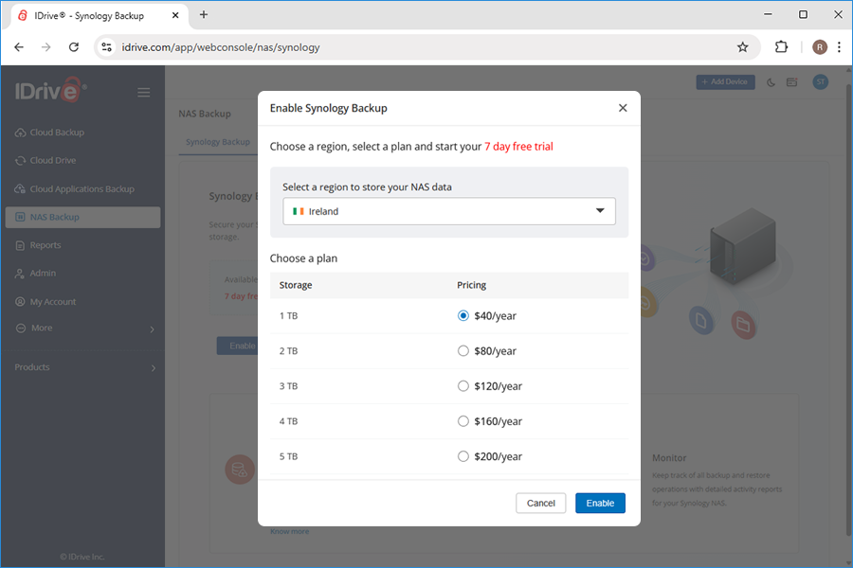Open a new browser tab
This screenshot has width=853, height=568.
(204, 15)
